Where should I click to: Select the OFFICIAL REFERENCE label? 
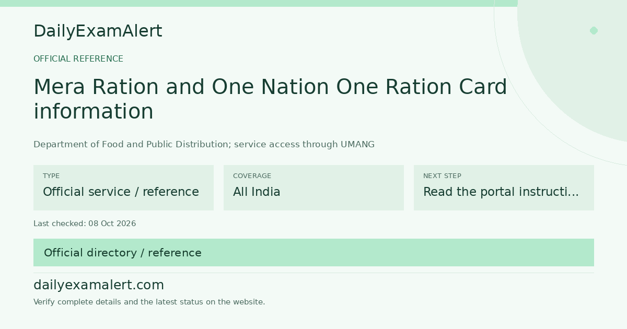pyautogui.click(x=78, y=59)
